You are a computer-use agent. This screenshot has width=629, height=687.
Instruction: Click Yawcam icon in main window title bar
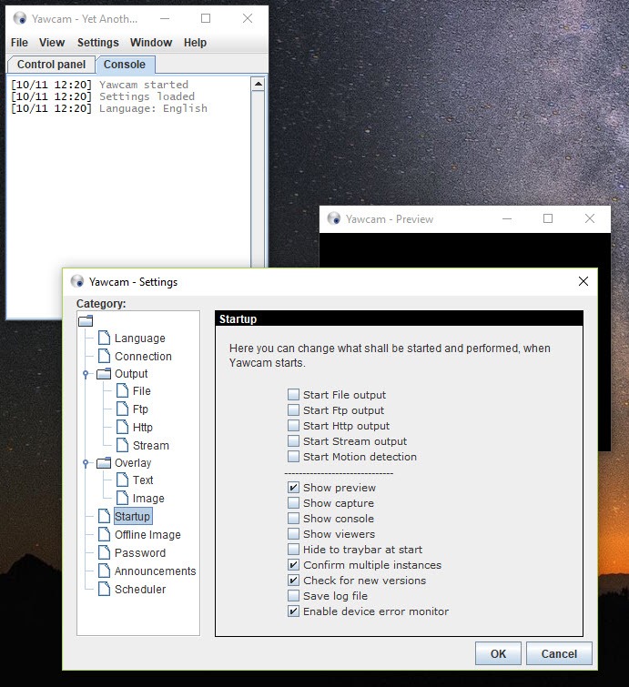(20, 18)
